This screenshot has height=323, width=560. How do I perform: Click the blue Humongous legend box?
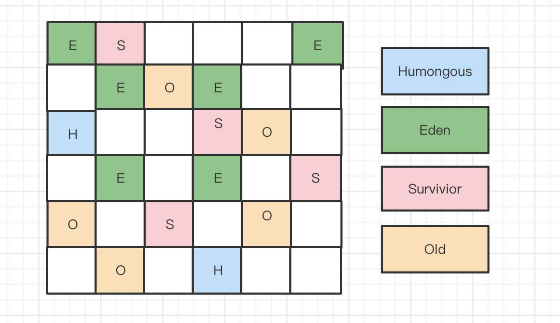pos(435,71)
